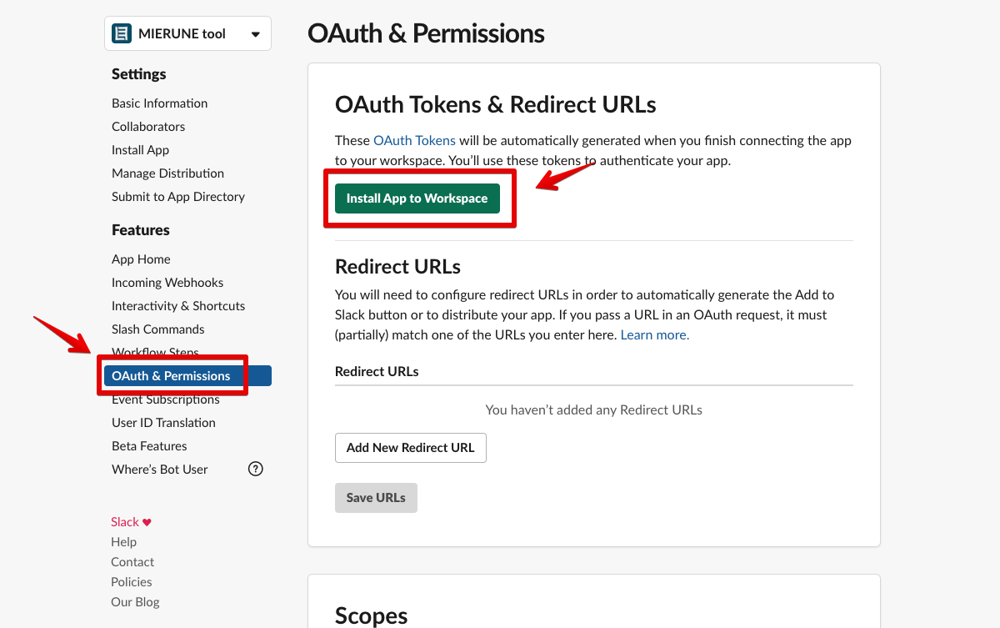Click the Save URLs button
This screenshot has height=628, width=1000.
coord(376,498)
